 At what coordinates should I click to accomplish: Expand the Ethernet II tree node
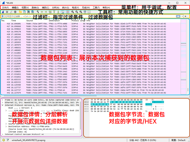point(3,103)
